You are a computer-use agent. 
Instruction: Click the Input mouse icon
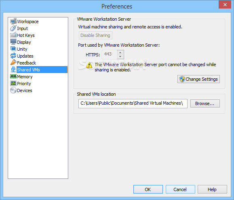pos(13,28)
